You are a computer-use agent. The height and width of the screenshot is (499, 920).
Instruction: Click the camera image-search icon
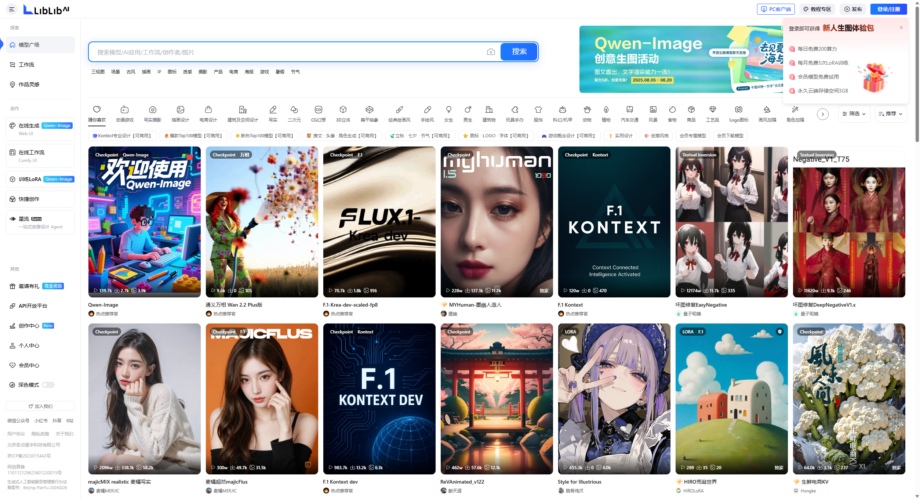tap(491, 52)
